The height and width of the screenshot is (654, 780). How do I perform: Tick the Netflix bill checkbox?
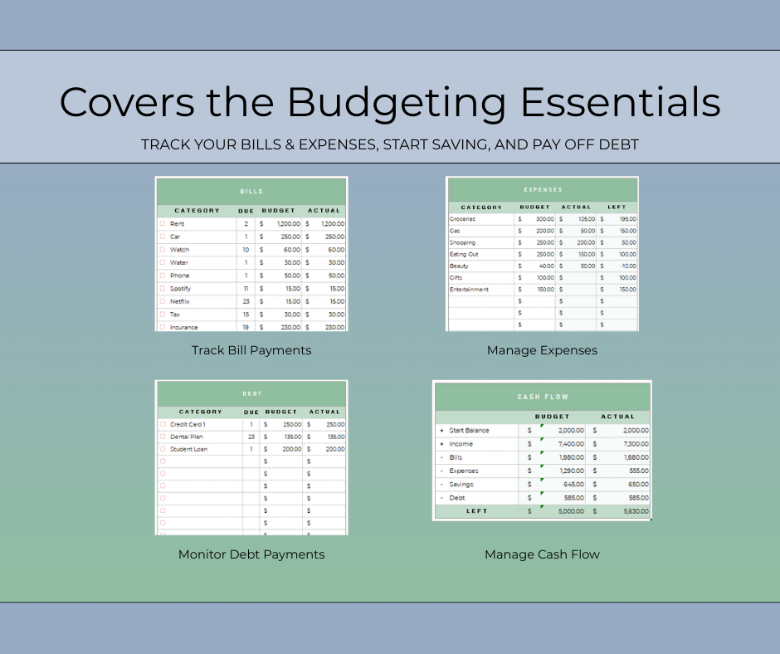click(162, 301)
